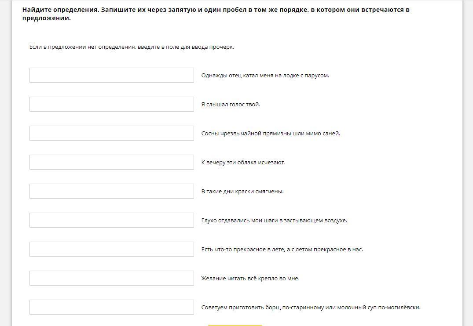Click the text 'Я слышал голос твой'
The image size is (473, 326).
coord(231,105)
